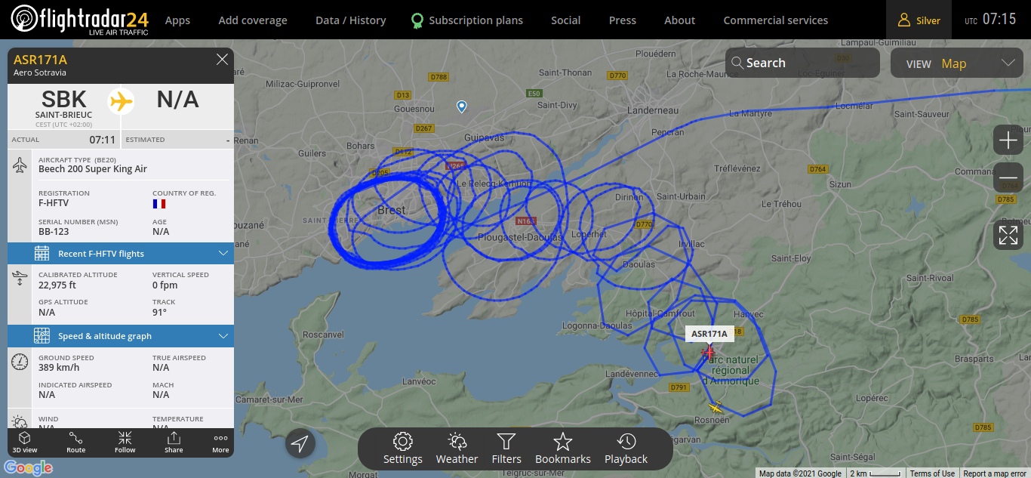Viewport: 1031px width, 478px height.
Task: Open Subscription plans menu item
Action: pyautogui.click(x=466, y=20)
